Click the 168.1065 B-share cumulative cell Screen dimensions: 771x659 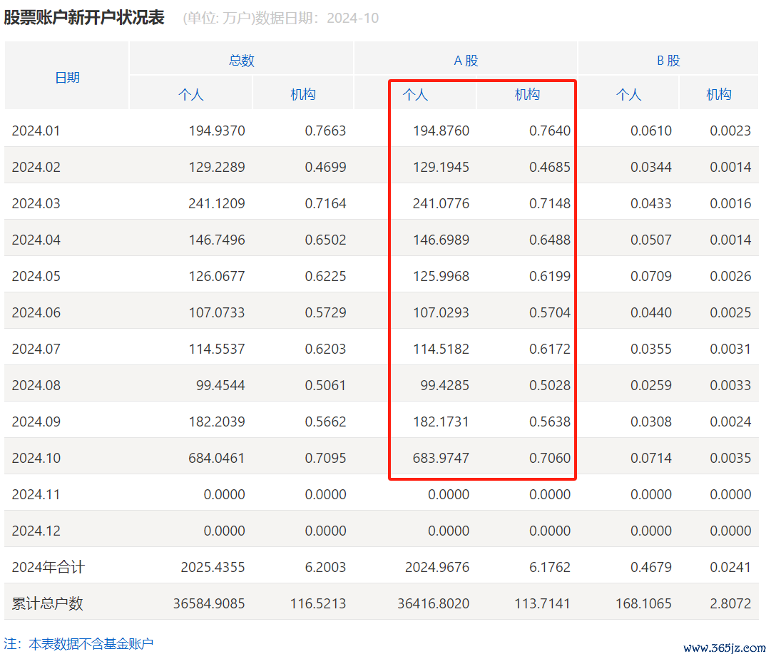[x=643, y=603]
